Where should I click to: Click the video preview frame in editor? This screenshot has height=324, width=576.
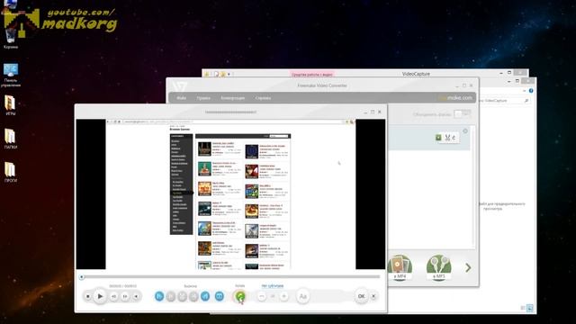[230, 194]
